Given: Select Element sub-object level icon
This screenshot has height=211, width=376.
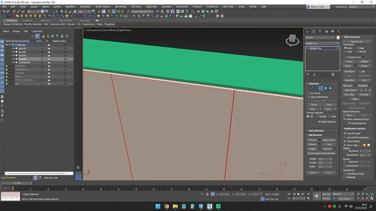Looking at the screenshot, I should click(330, 89).
